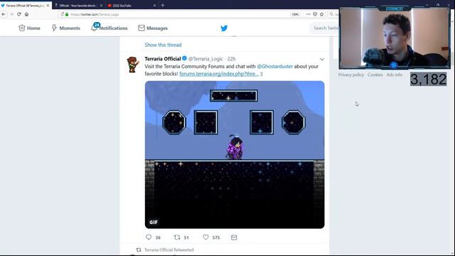Image resolution: width=455 pixels, height=256 pixels.
Task: Focus the Search Twitter field
Action: (x=325, y=28)
